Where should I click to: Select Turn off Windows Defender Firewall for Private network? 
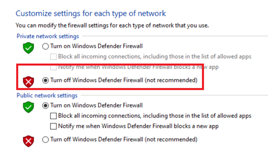click(45, 80)
